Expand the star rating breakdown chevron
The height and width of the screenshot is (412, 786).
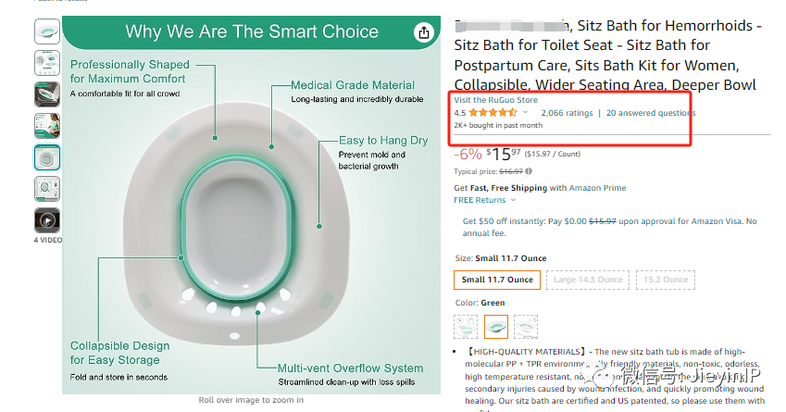point(525,113)
